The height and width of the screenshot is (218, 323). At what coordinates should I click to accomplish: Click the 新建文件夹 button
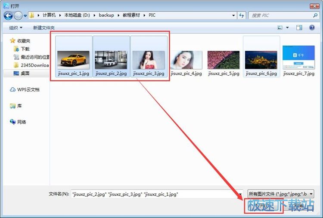pos(43,28)
